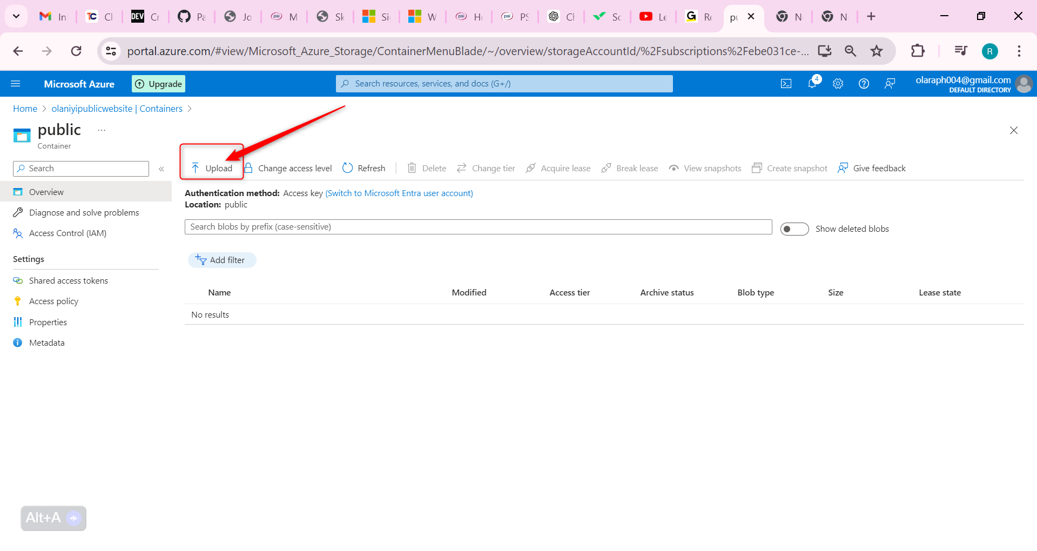Click Change tier in the toolbar

(486, 168)
